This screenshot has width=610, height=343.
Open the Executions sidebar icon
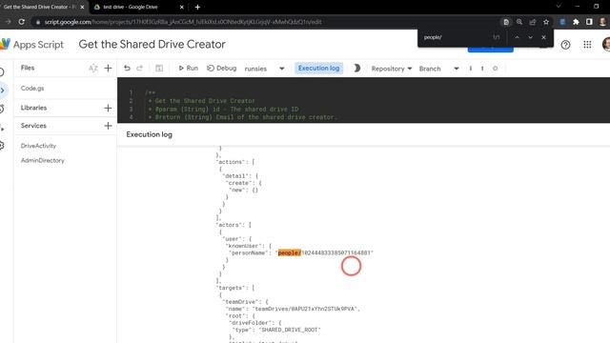click(2, 128)
